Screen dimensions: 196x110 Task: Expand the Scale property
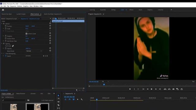point(3,28)
